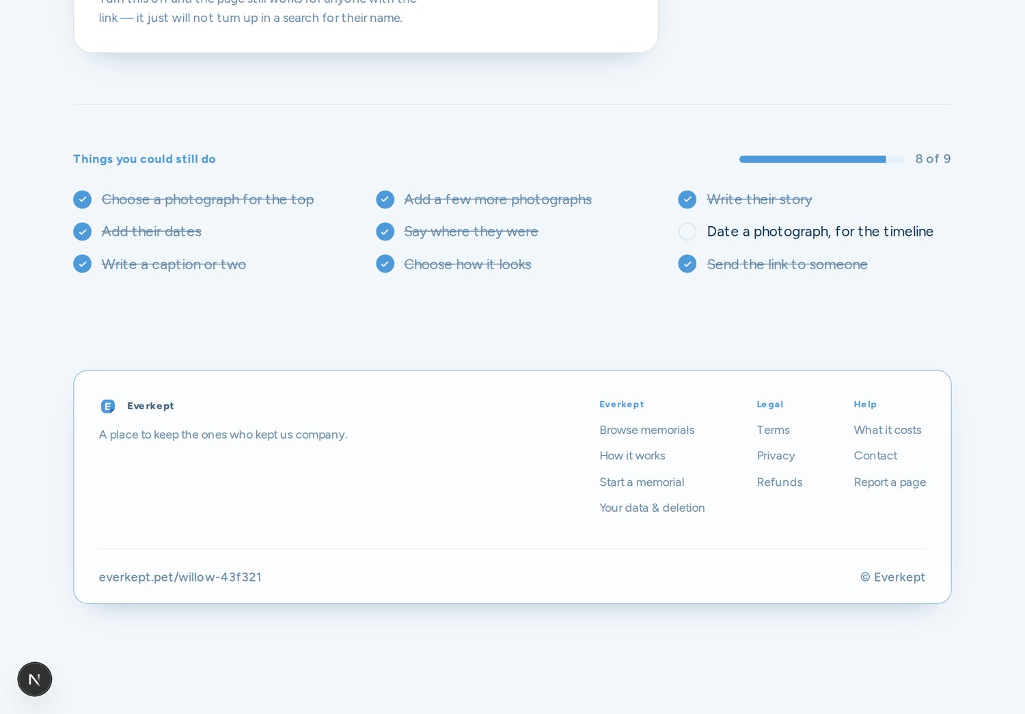This screenshot has height=714, width=1025.
Task: Uncheck 'Write a caption or two'
Action: coord(82,264)
